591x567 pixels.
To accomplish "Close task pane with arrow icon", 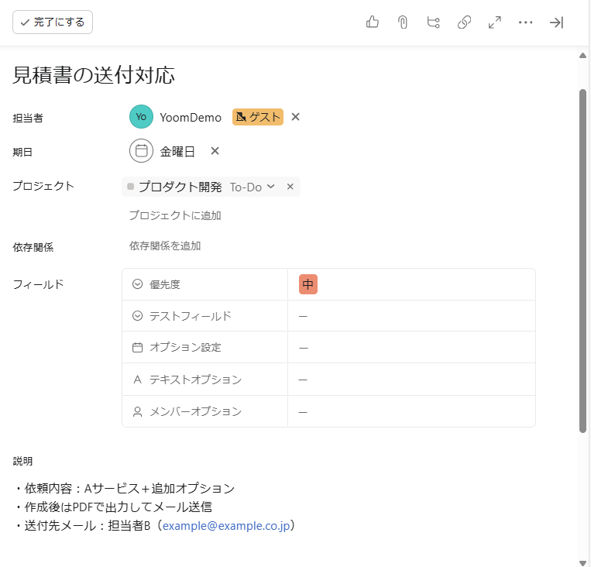I will (x=556, y=22).
